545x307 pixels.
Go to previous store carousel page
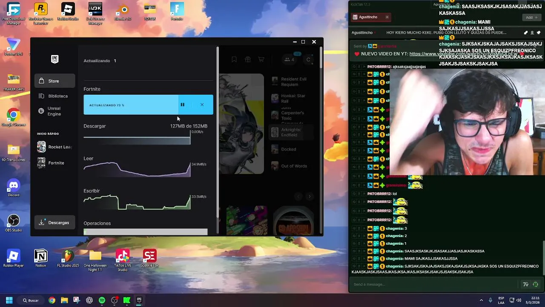point(298,196)
